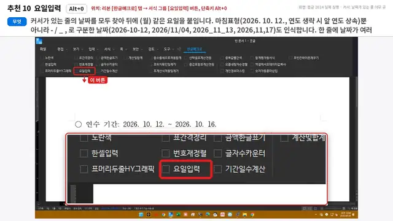This screenshot has width=393, height=221.
Task: Tick the large 한셀입력 checkbox in the enlarged callout
Action: [84, 153]
